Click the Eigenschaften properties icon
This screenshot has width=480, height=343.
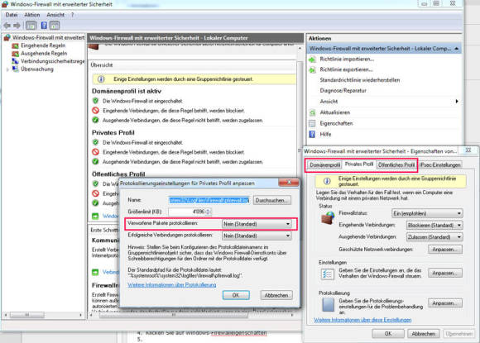pos(312,123)
